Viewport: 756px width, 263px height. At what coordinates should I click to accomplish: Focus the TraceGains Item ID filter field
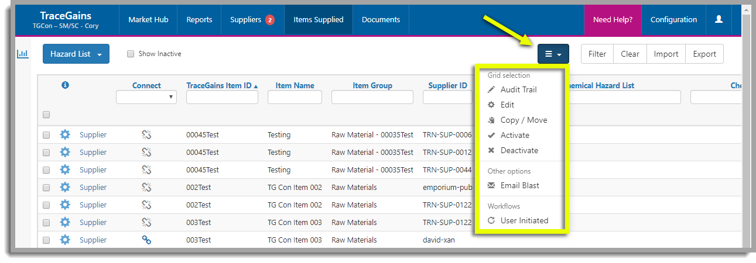[222, 97]
